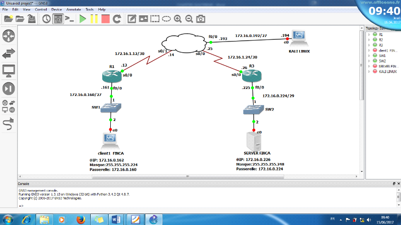
Task: Click canvas vertical scrollbar thumb
Action: 361,65
